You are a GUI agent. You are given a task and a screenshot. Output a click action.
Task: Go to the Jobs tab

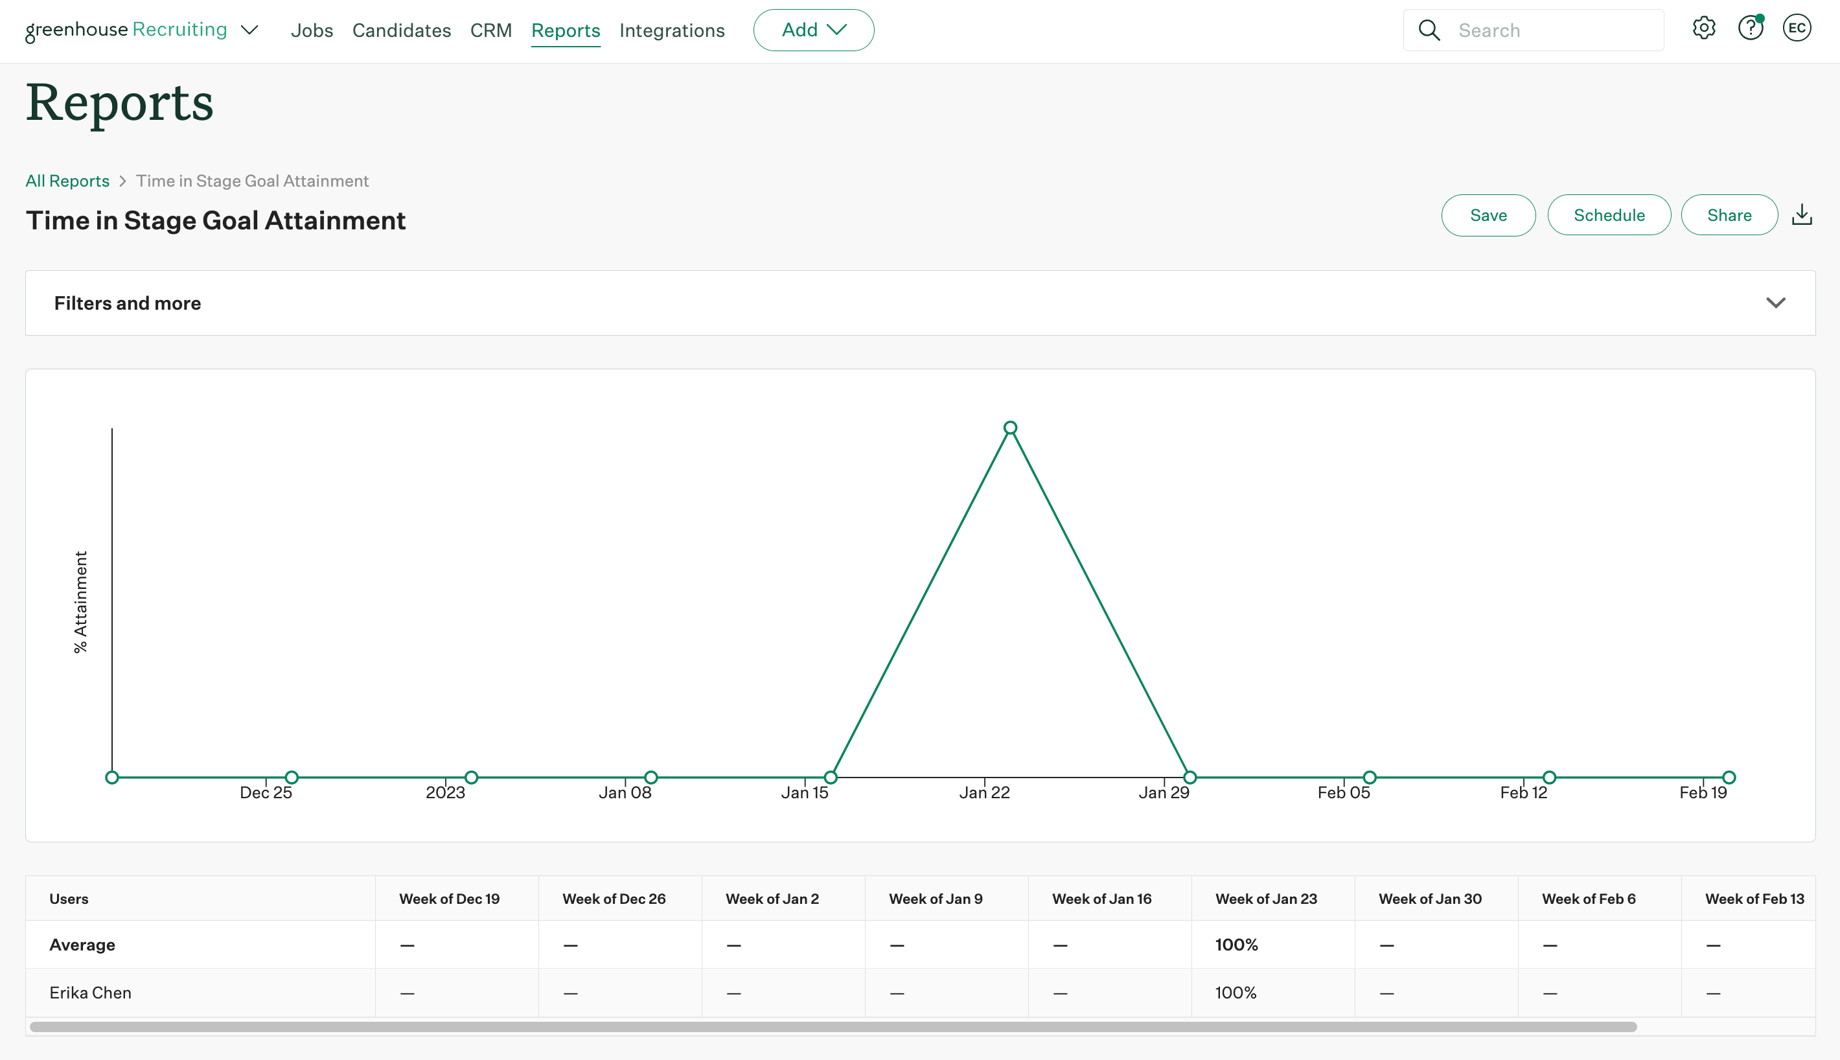[312, 30]
